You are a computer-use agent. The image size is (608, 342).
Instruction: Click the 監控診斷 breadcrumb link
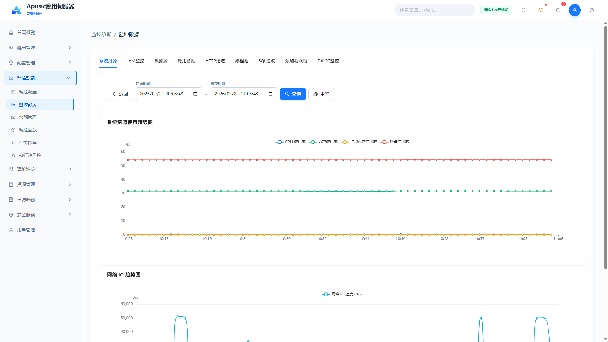point(101,34)
